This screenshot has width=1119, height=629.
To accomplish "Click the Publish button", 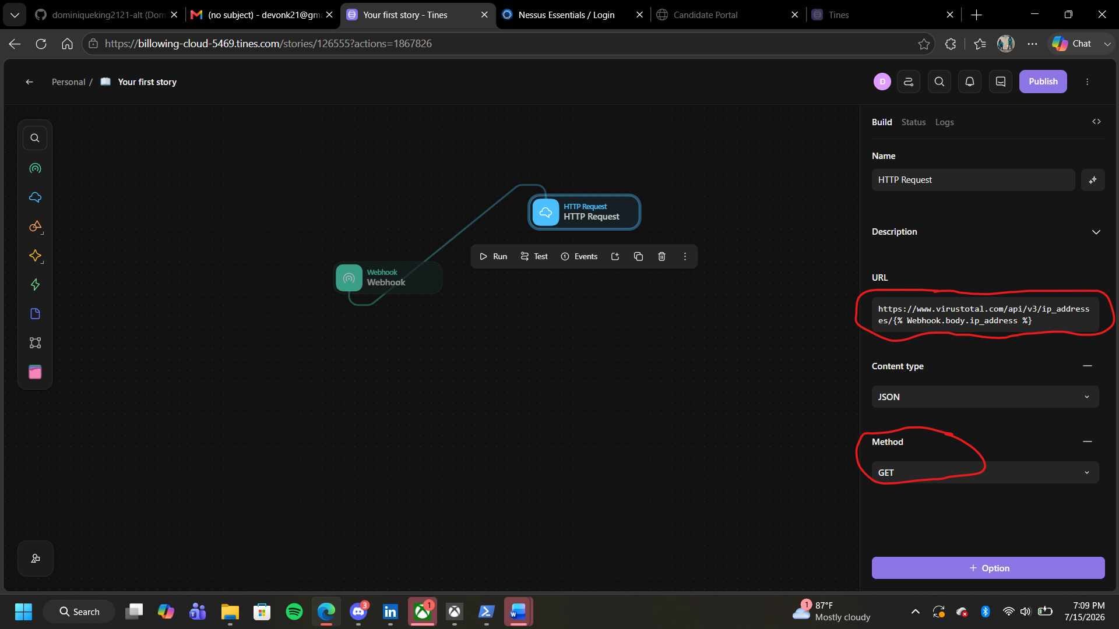I will pyautogui.click(x=1043, y=82).
